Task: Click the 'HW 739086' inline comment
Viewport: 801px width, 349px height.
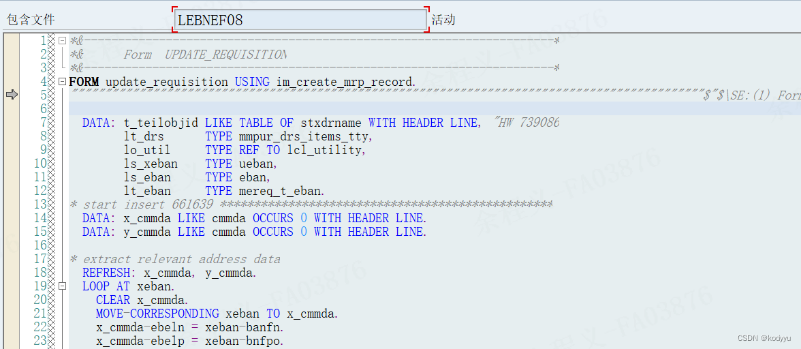Action: click(x=527, y=123)
